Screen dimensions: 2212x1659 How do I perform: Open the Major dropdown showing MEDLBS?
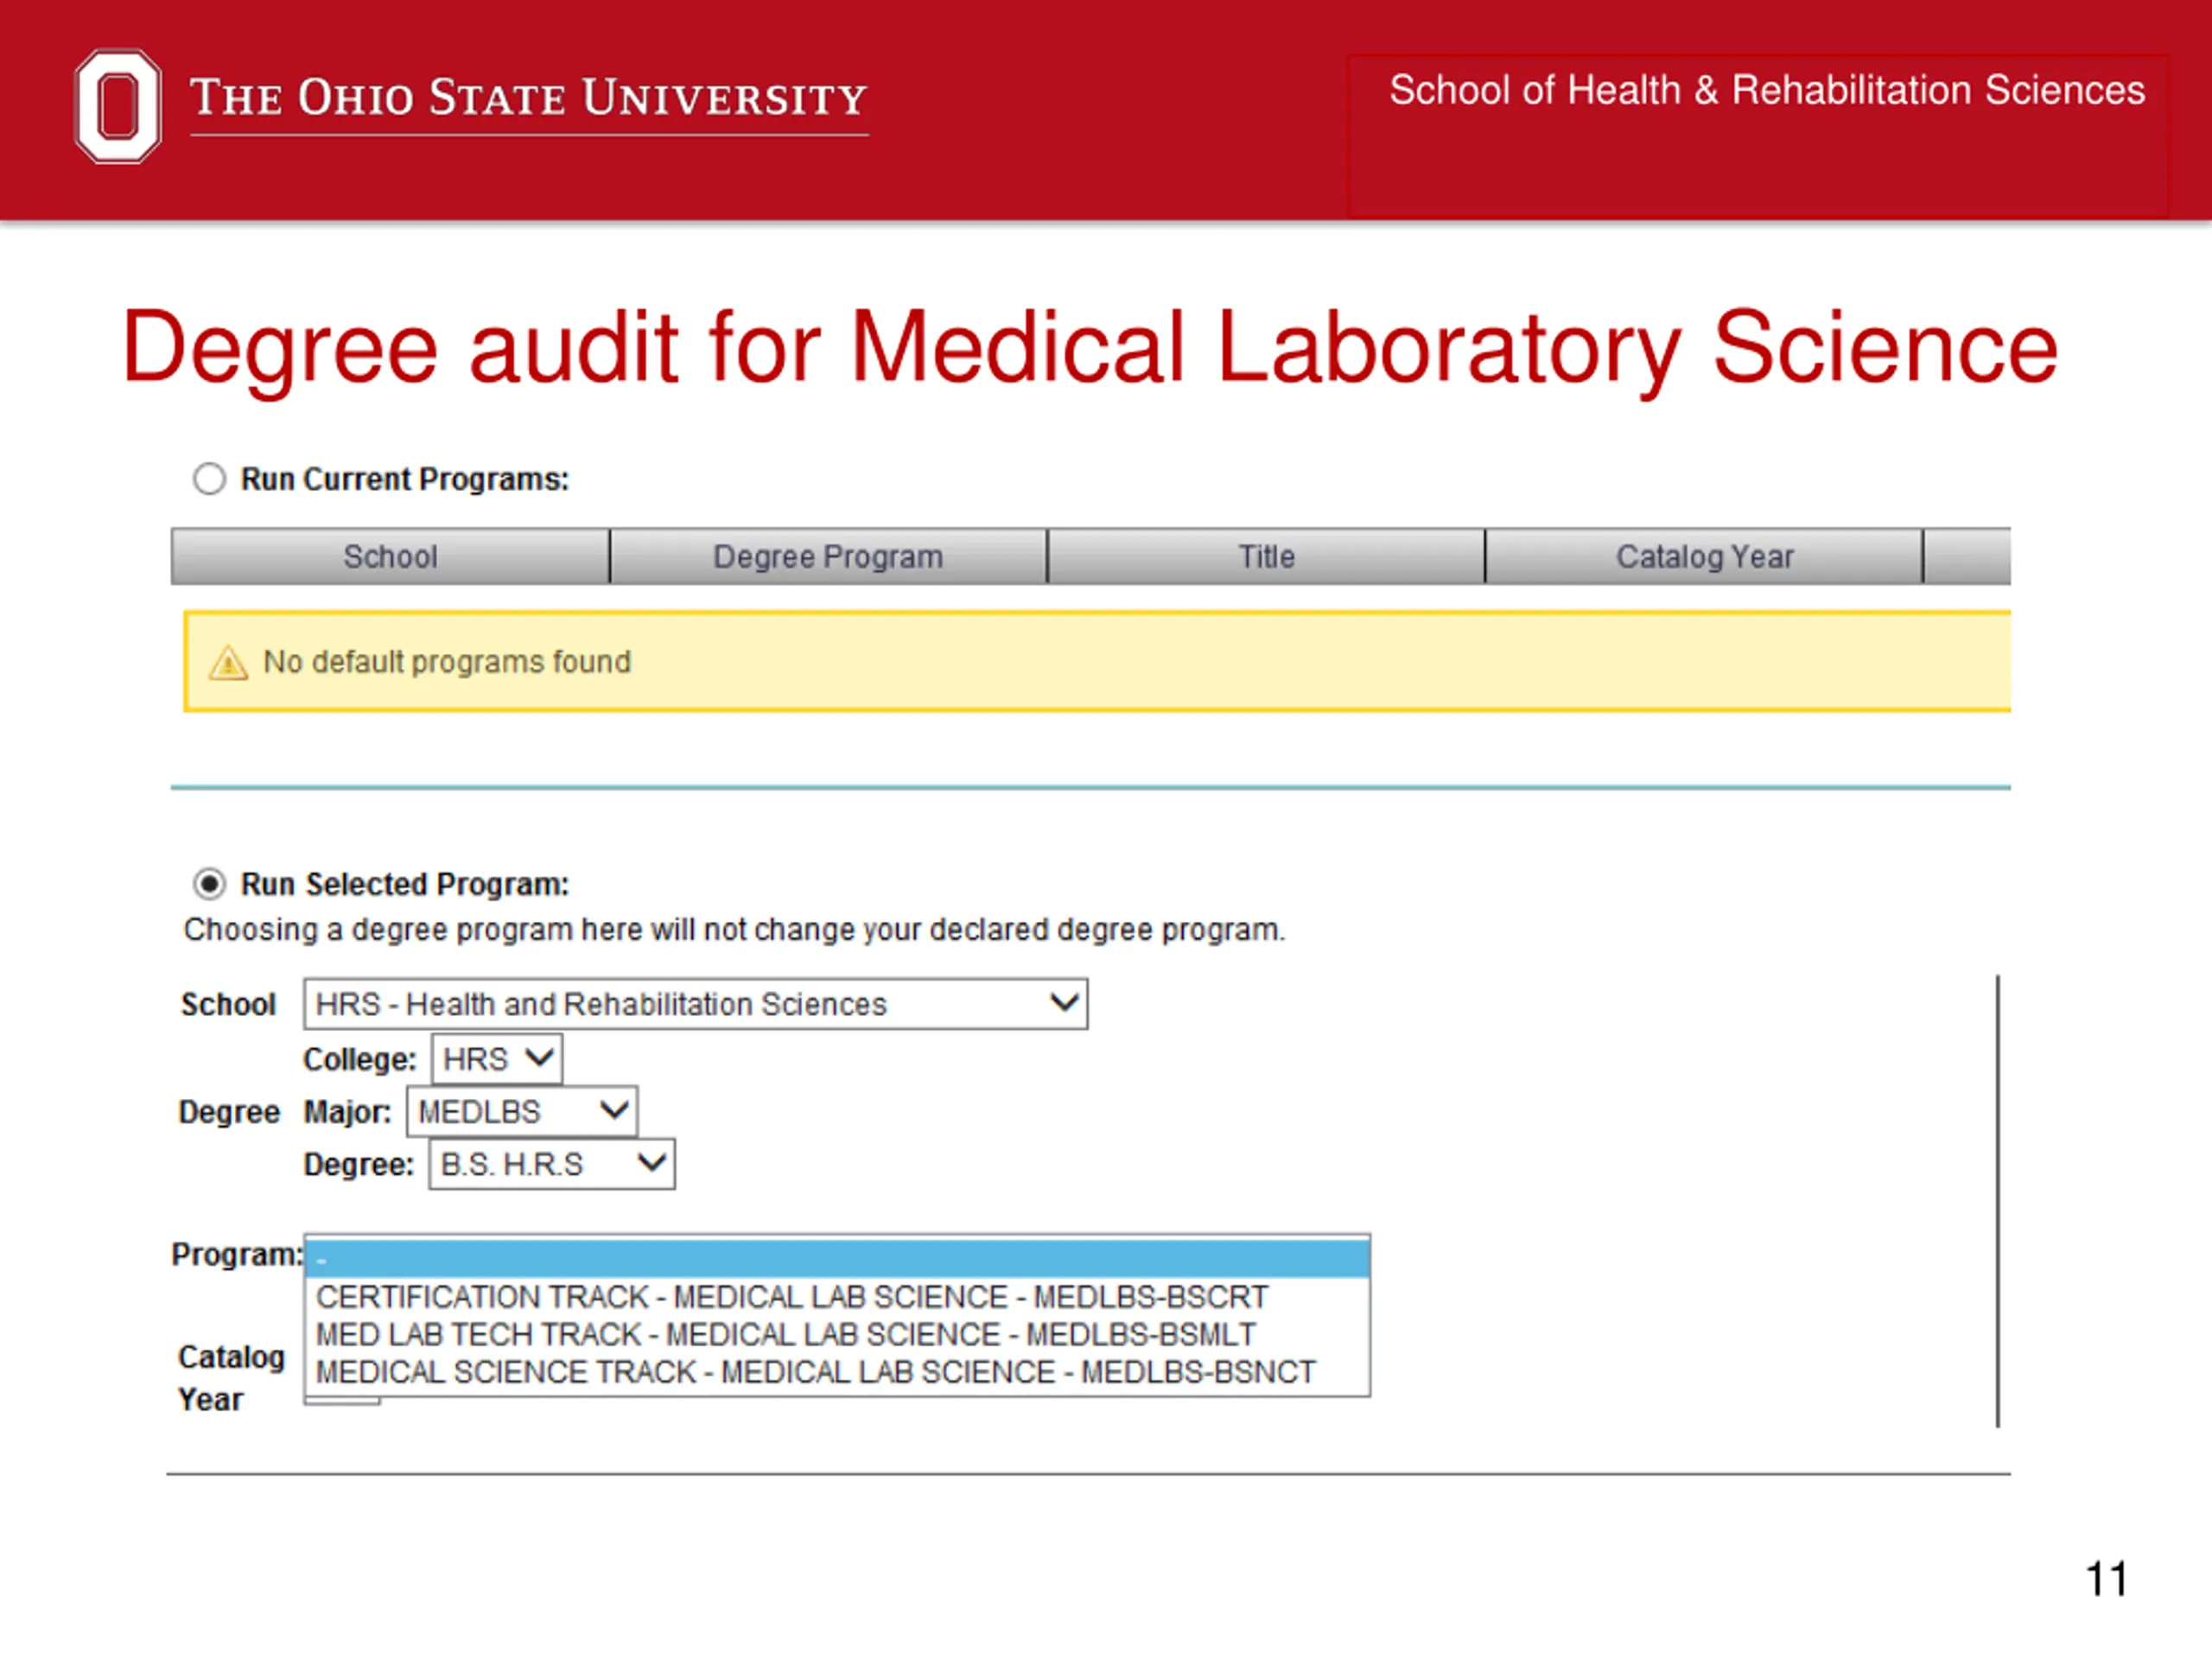pyautogui.click(x=521, y=1112)
